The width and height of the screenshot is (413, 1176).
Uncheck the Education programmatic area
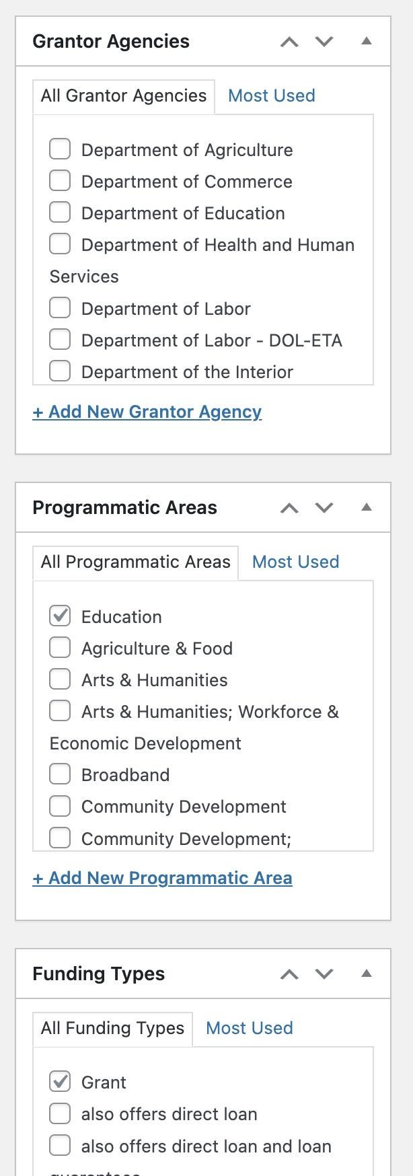pyautogui.click(x=60, y=616)
